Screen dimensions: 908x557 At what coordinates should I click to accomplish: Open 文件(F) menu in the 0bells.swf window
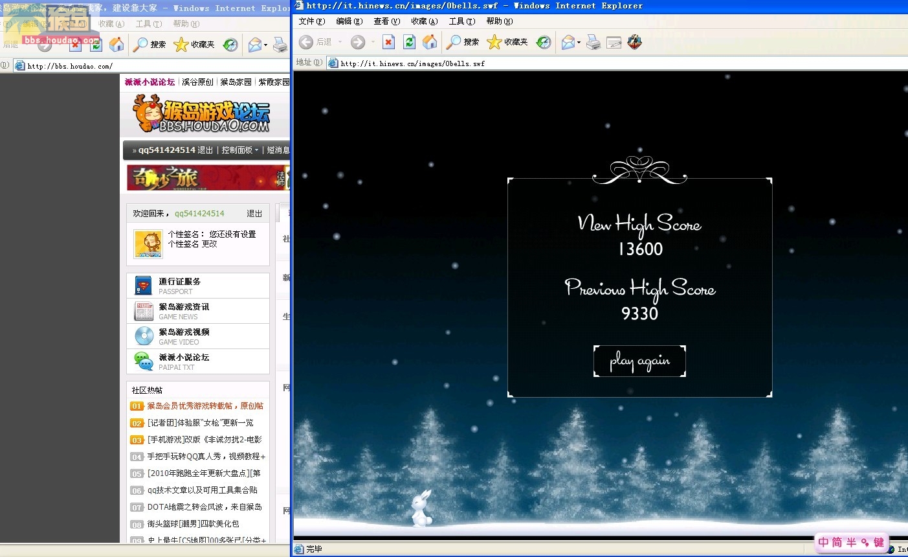click(312, 21)
